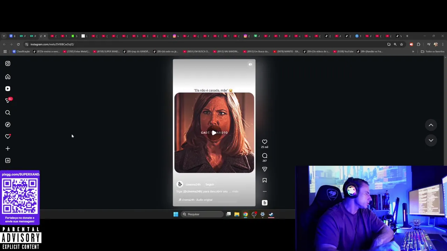Click the create new post plus icon
Screen dimensions: 447x251
[8, 149]
